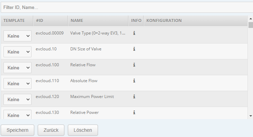Image resolution: width=253 pixels, height=137 pixels.
Task: Expand template selector for evcloud.100
Action: tap(17, 68)
